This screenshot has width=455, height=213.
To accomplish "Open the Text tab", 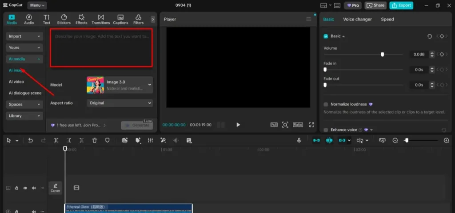I will 46,20.
